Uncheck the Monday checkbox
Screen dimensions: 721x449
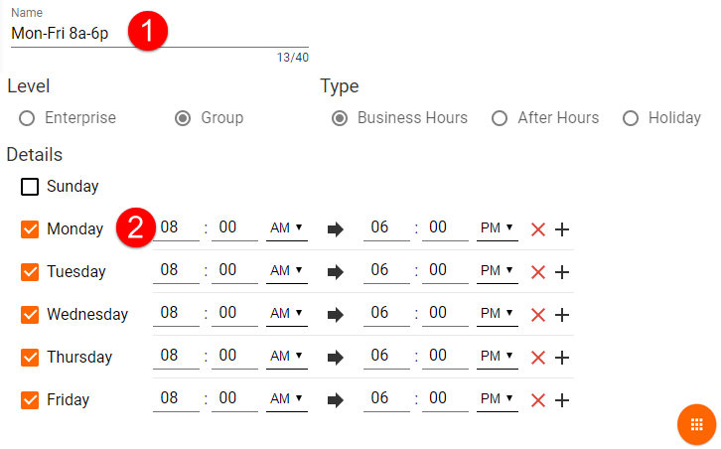30,229
